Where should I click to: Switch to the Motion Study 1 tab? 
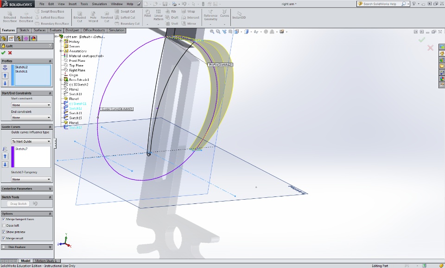pyautogui.click(x=46, y=261)
